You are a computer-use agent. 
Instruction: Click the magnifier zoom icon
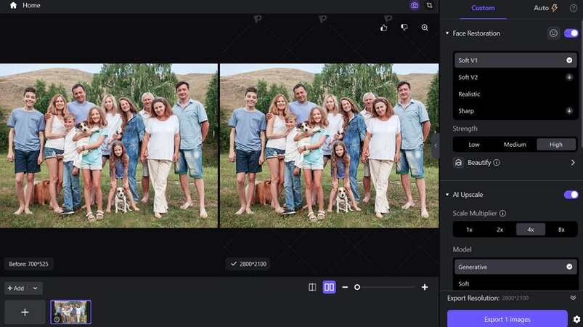tap(425, 28)
